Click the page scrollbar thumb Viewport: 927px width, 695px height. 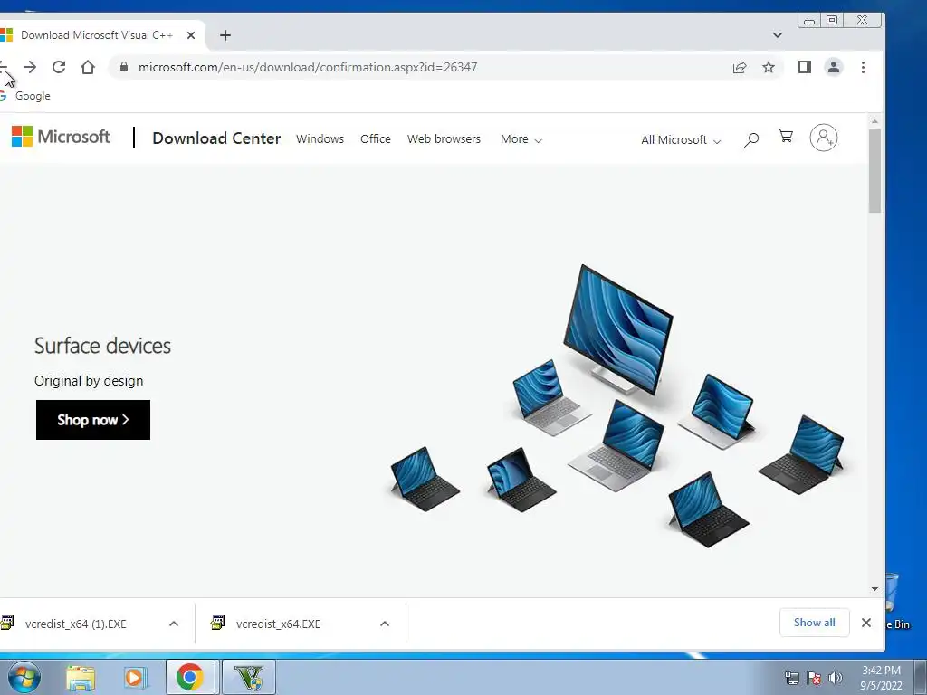pos(875,170)
